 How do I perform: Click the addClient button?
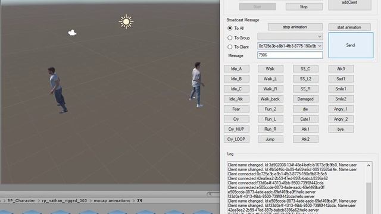click(349, 4)
